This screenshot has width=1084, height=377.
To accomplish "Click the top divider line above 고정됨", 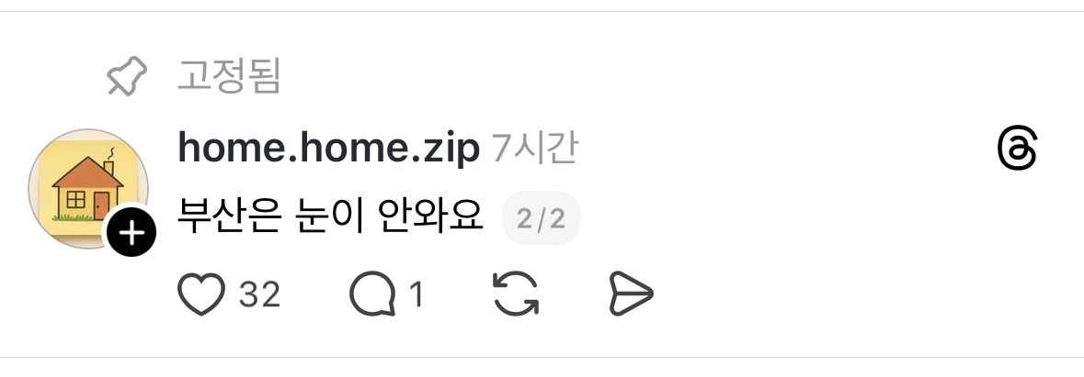I will pos(542,11).
